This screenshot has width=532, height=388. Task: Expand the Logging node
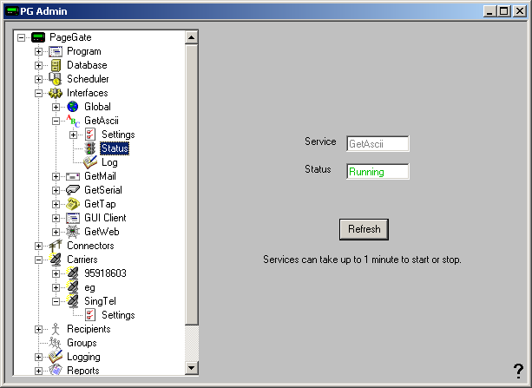[x=39, y=357]
